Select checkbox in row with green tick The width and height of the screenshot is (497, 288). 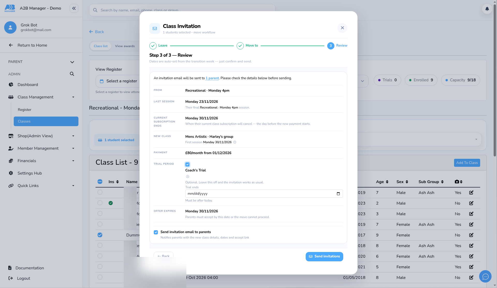pyautogui.click(x=100, y=203)
